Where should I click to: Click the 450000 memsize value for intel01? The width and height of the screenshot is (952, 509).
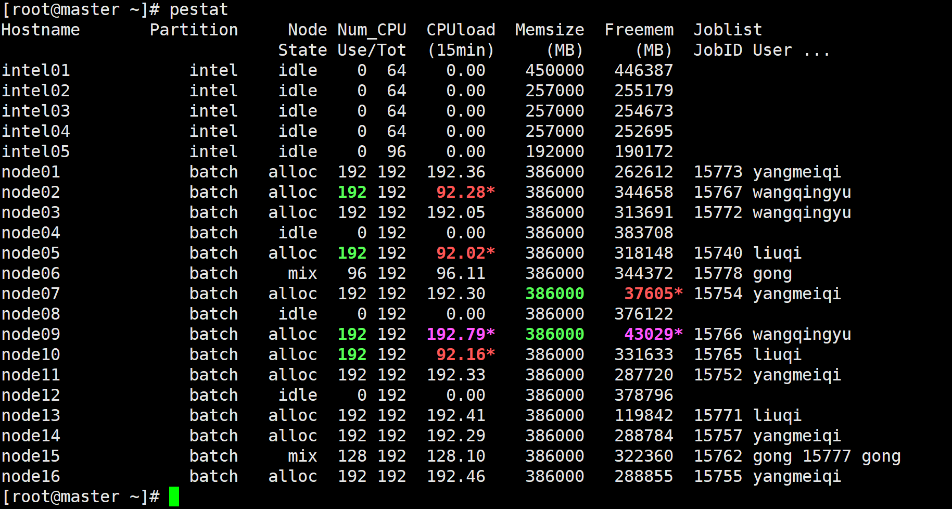click(x=554, y=70)
